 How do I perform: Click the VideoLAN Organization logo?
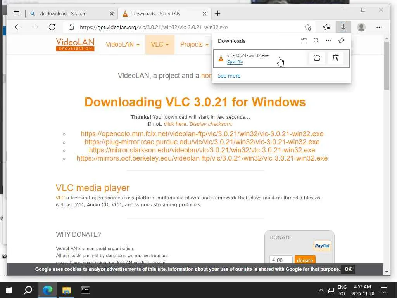click(75, 45)
